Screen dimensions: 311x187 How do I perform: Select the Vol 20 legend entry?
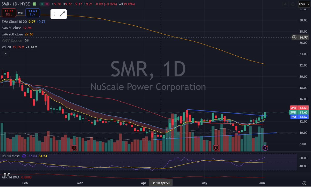tap(6, 47)
